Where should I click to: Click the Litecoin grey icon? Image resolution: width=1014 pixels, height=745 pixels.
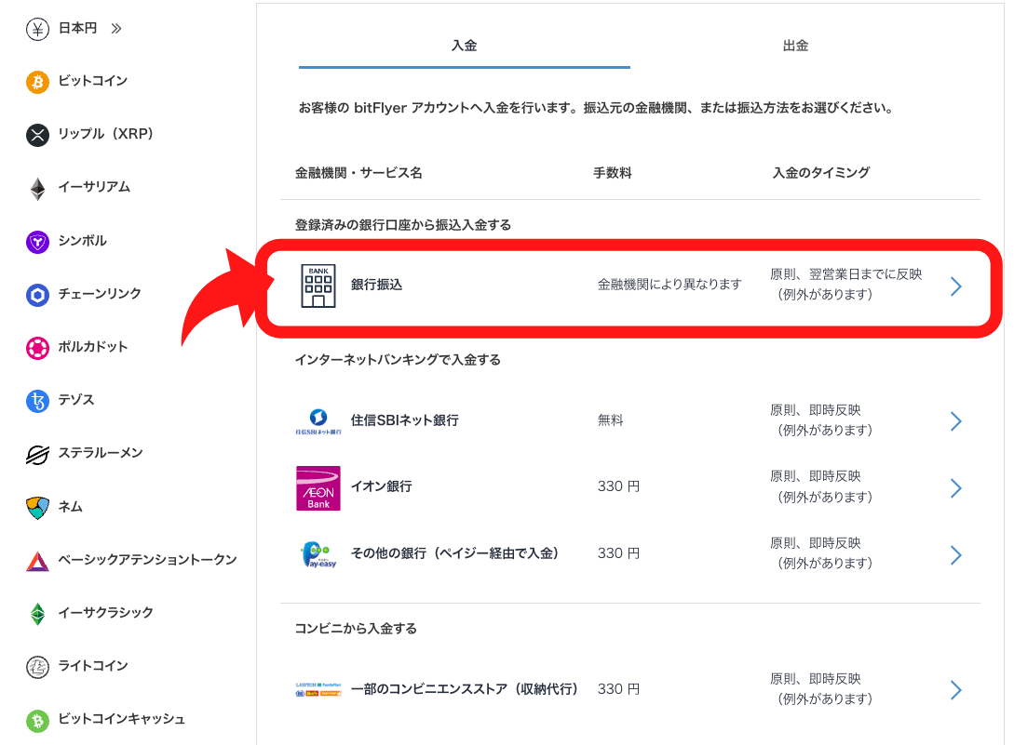click(37, 667)
